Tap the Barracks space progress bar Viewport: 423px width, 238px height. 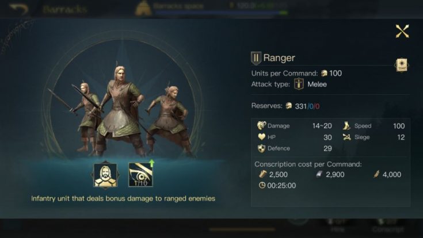[x=221, y=13]
